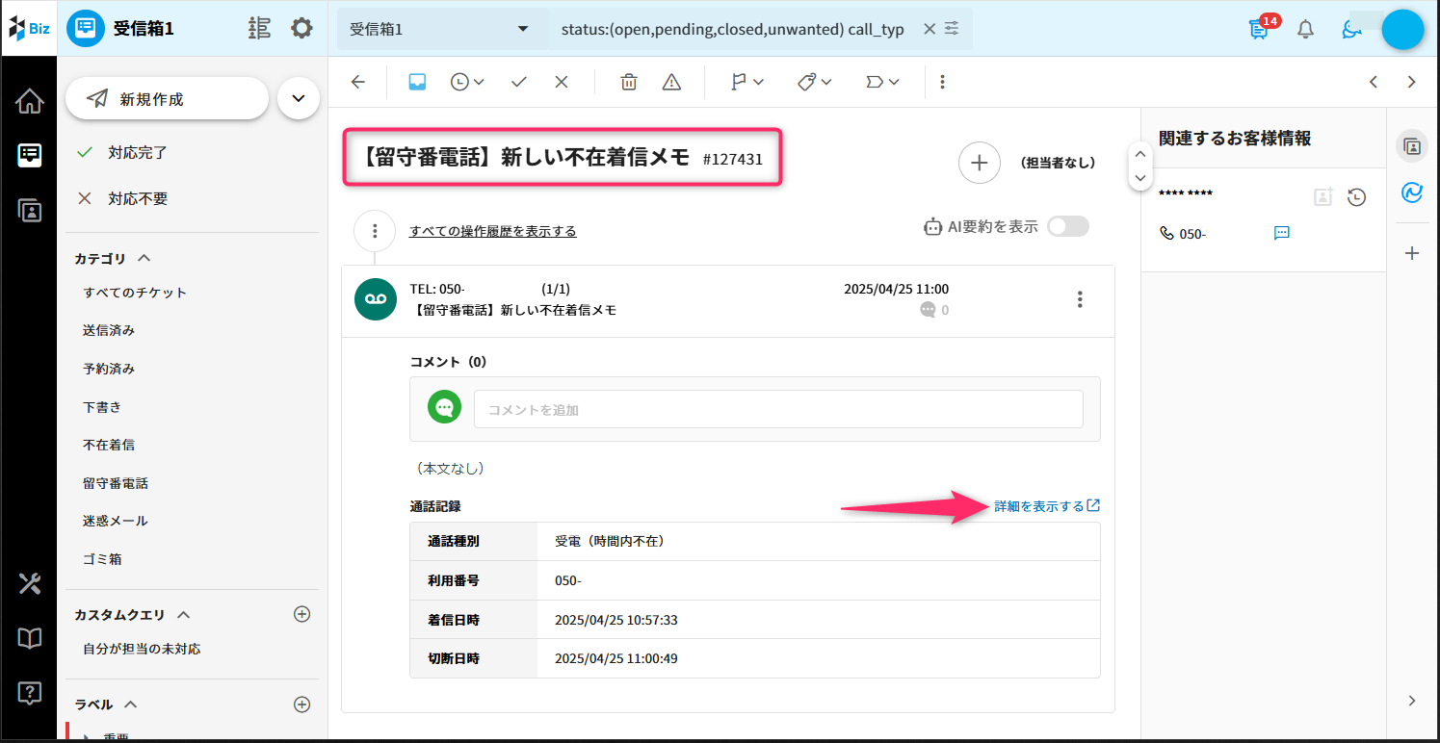The width and height of the screenshot is (1440, 743).
Task: Open the inbox settings gear icon
Action: 301,28
